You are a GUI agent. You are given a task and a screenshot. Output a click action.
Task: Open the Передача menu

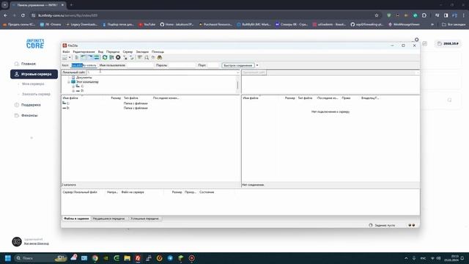113,52
